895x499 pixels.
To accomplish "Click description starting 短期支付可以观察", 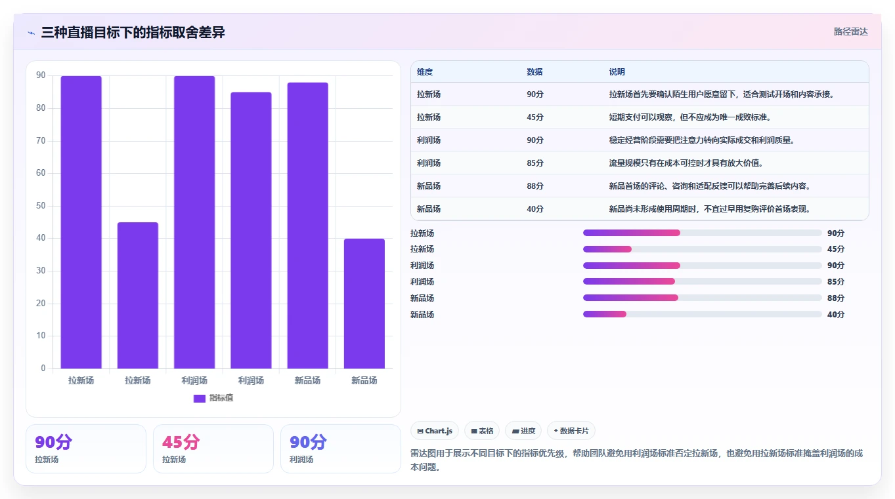I will click(689, 117).
